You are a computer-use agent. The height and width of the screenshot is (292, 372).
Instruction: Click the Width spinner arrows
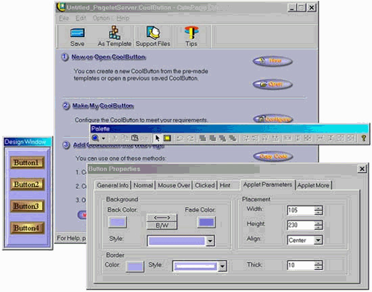(x=318, y=210)
